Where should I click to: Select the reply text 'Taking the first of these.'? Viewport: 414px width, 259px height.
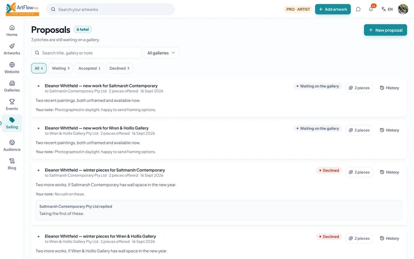point(62,213)
